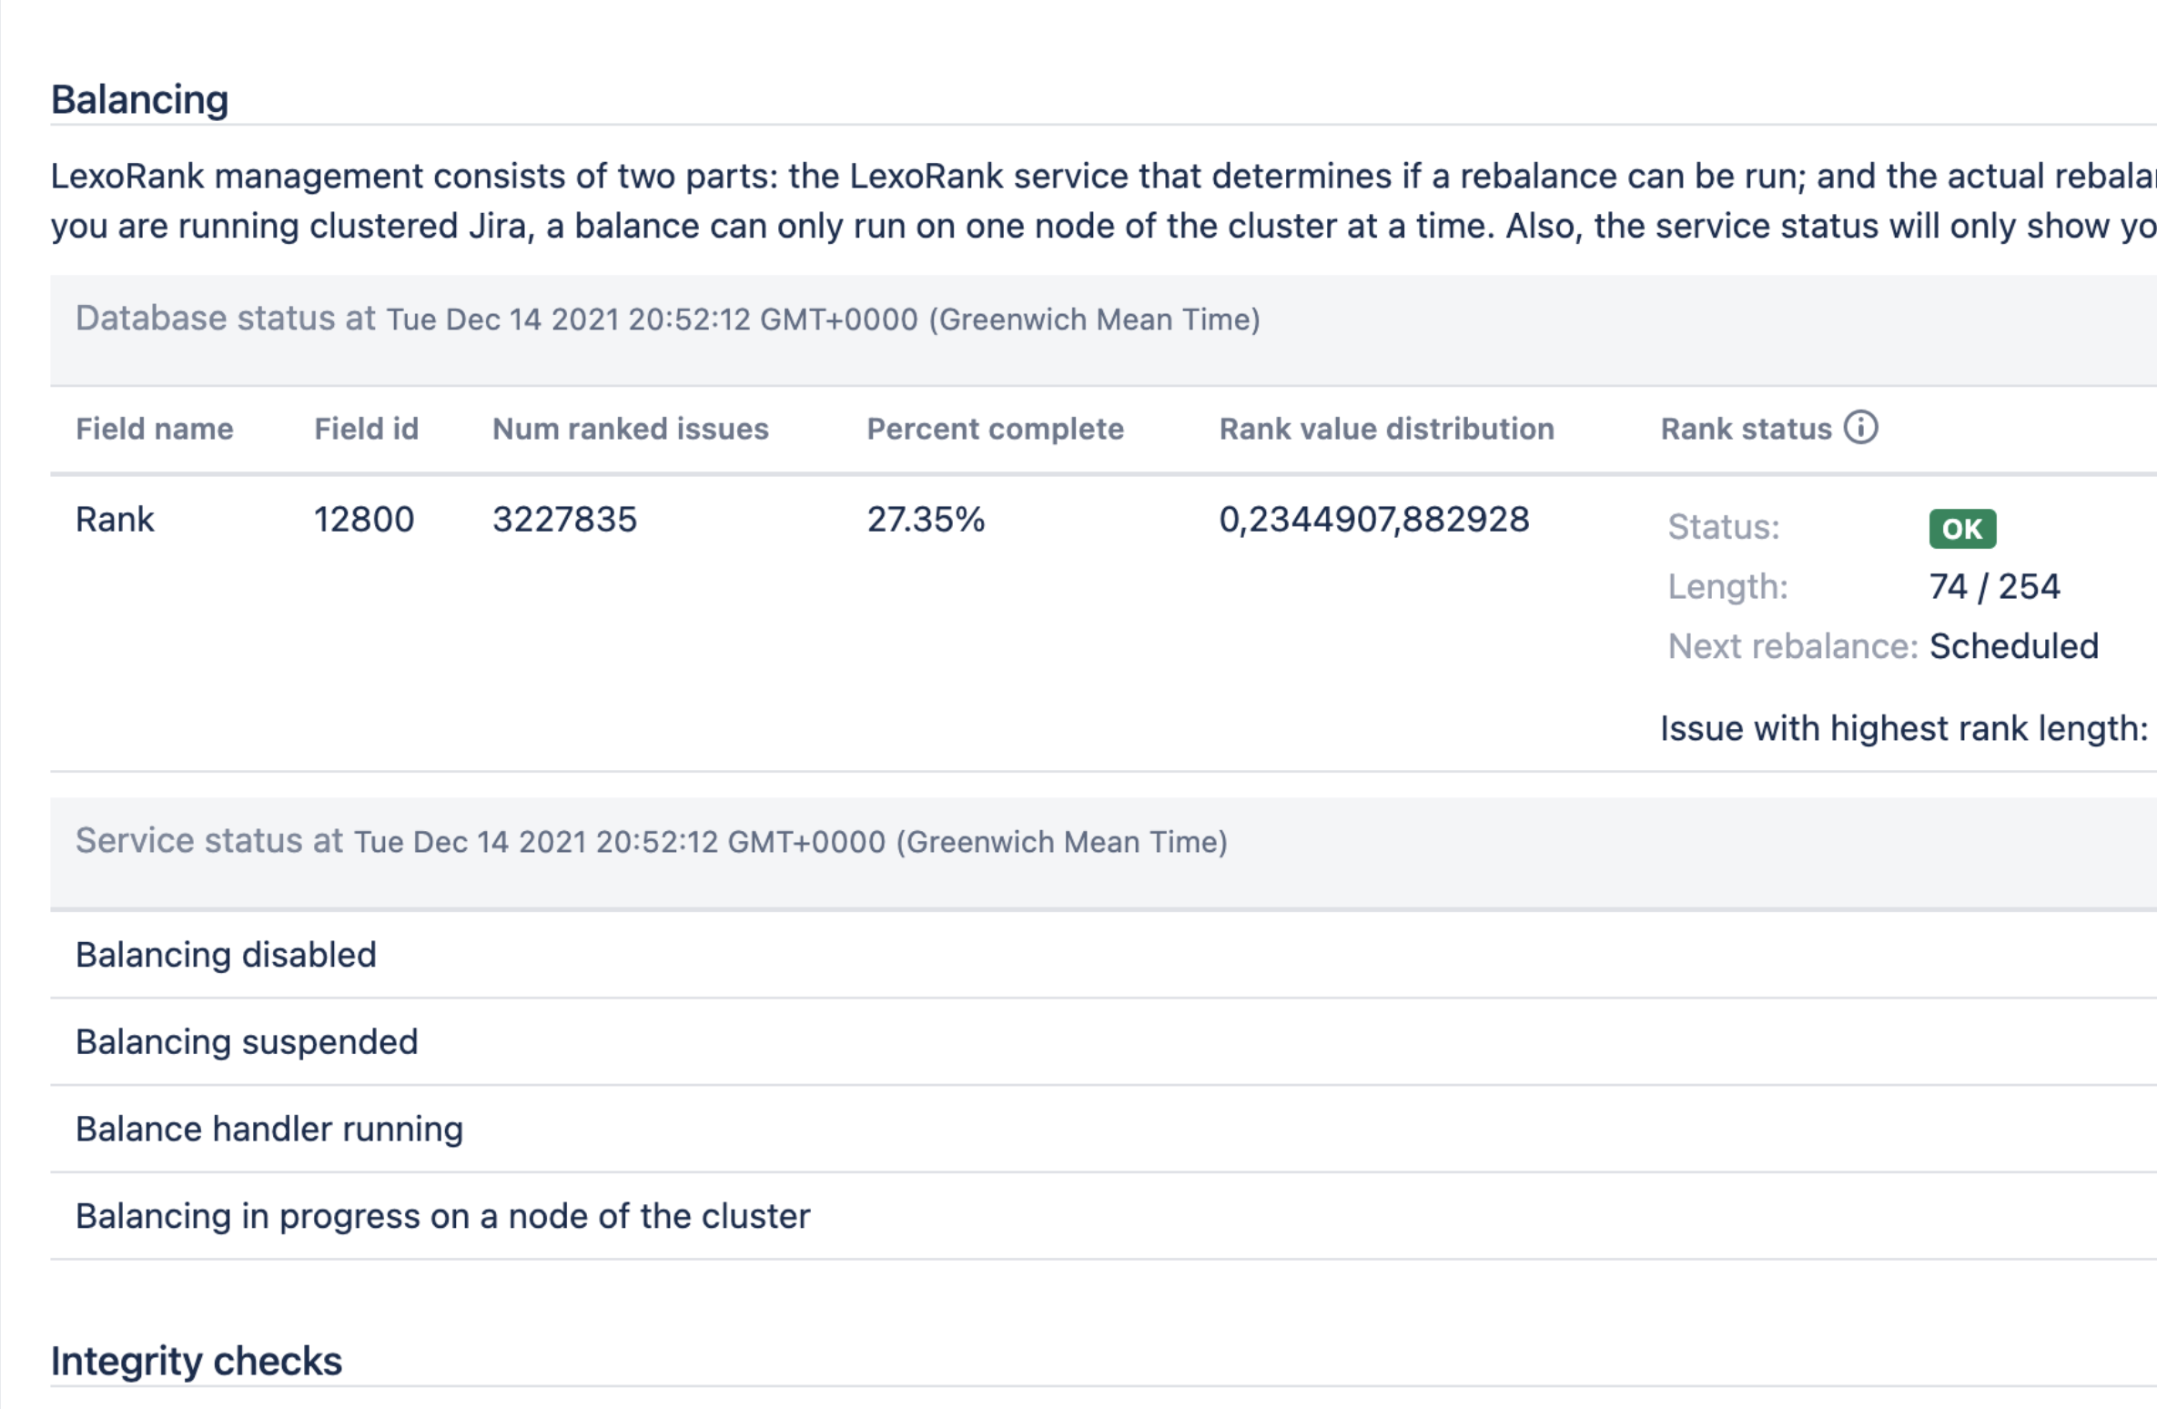Click the Rank status info icon
Image resolution: width=2157 pixels, height=1409 pixels.
point(1860,427)
